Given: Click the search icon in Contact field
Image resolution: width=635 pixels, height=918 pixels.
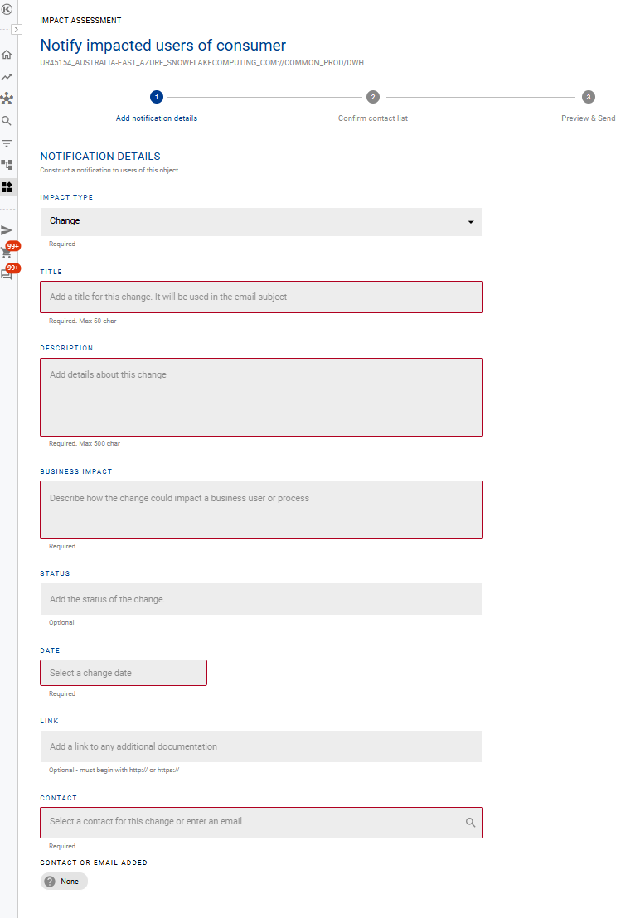Looking at the screenshot, I should pos(470,823).
